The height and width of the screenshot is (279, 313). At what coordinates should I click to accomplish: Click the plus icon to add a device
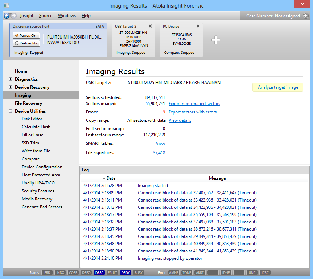[216, 40]
